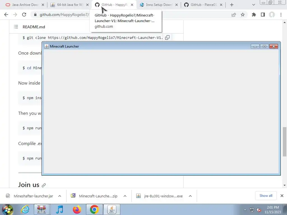The height and width of the screenshot is (215, 287).
Task: Open the music player taskbar icon
Action: (x=59, y=209)
